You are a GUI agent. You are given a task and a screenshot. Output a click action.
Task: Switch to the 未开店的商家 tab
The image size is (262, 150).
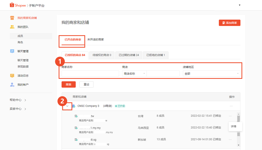pyautogui.click(x=95, y=40)
